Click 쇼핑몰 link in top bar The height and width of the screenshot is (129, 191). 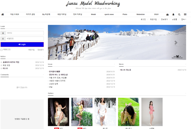174,19
